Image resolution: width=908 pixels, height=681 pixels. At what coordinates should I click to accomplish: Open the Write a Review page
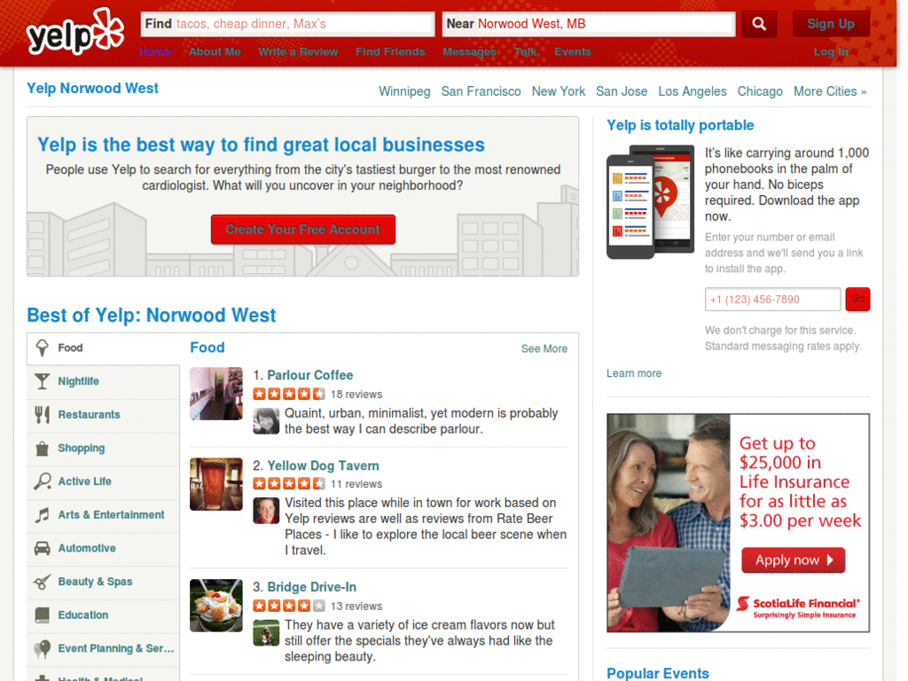[298, 51]
